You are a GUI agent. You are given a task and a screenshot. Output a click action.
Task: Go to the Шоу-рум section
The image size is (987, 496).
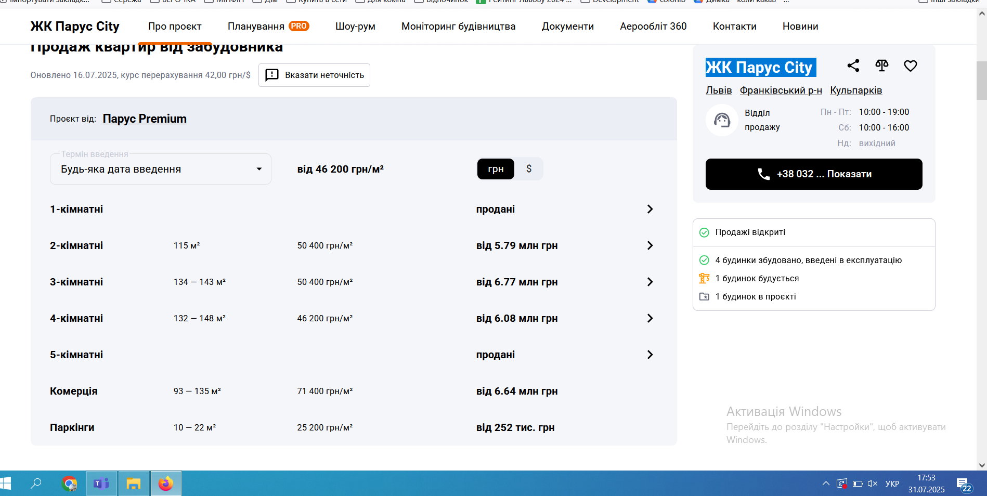coord(355,26)
